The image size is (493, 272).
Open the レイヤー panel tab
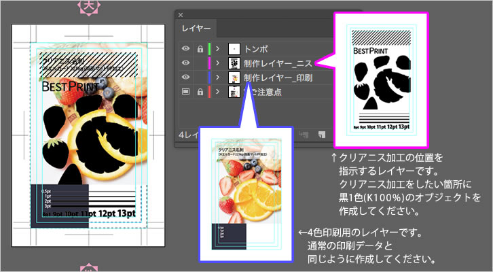pyautogui.click(x=196, y=29)
